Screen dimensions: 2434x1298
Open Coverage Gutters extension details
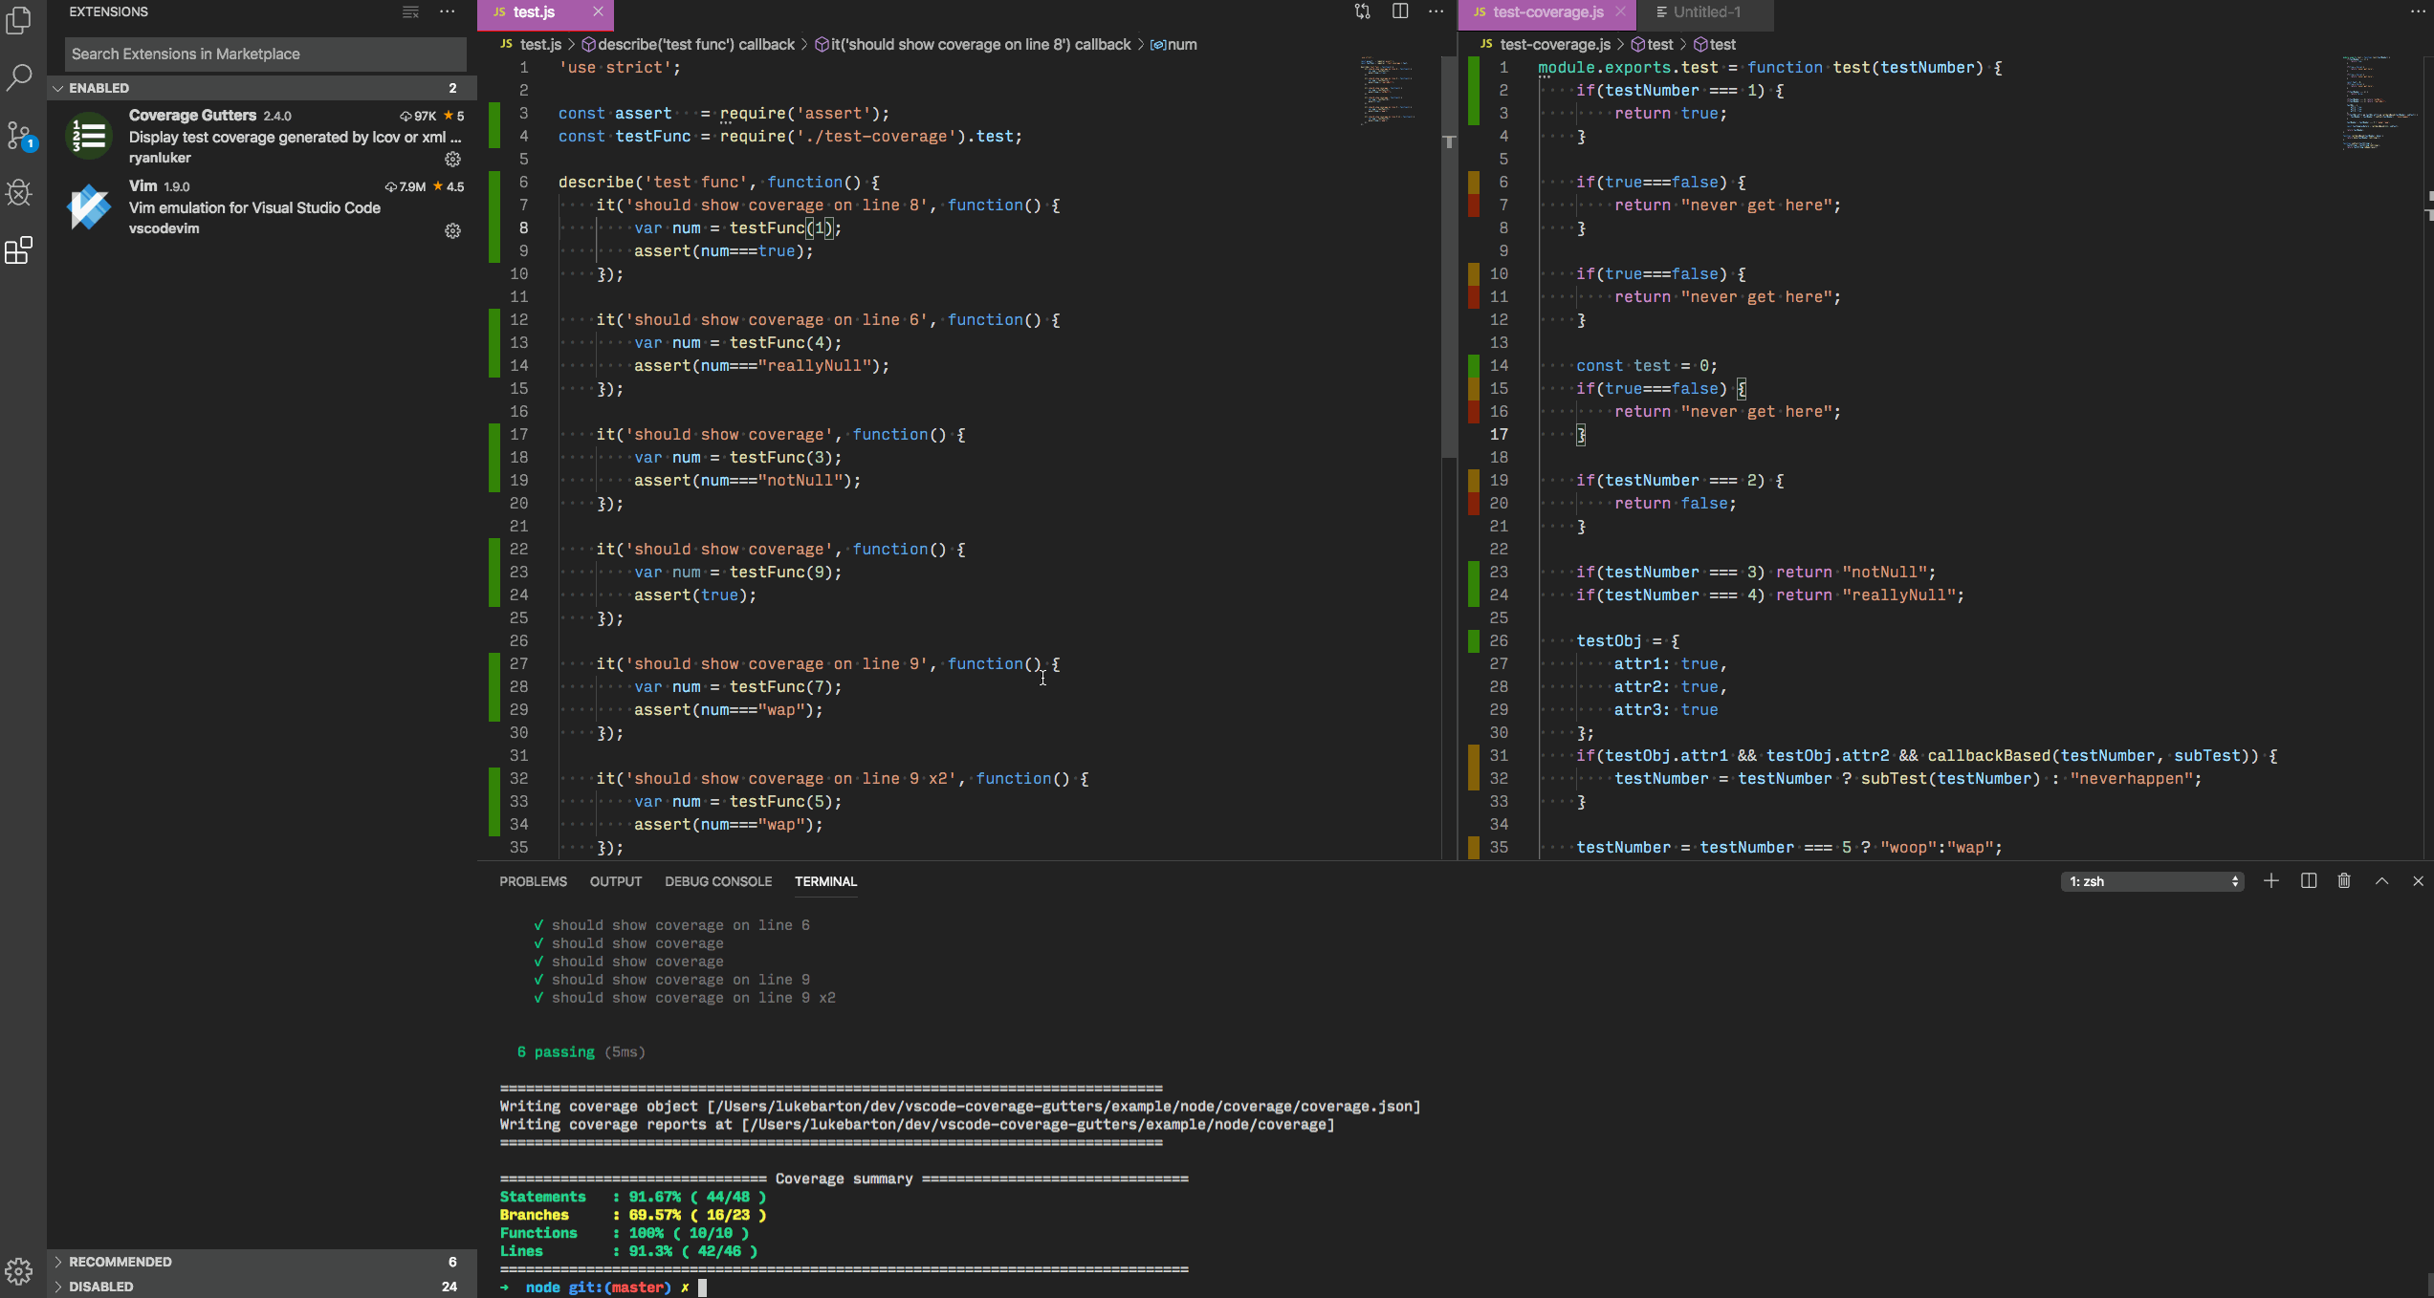[x=264, y=136]
